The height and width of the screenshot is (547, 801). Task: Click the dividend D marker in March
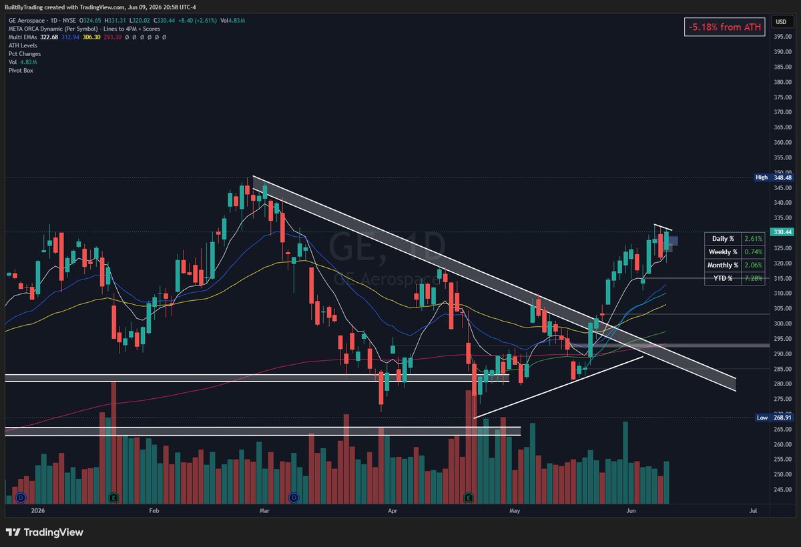pyautogui.click(x=294, y=498)
